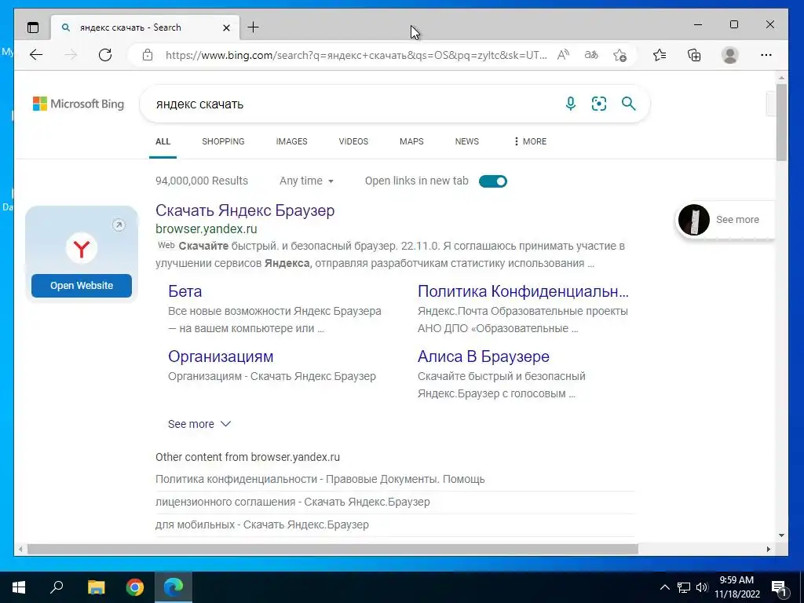Open Алиса В Браузере sitelink
Screen dimensions: 804x603
pos(484,356)
